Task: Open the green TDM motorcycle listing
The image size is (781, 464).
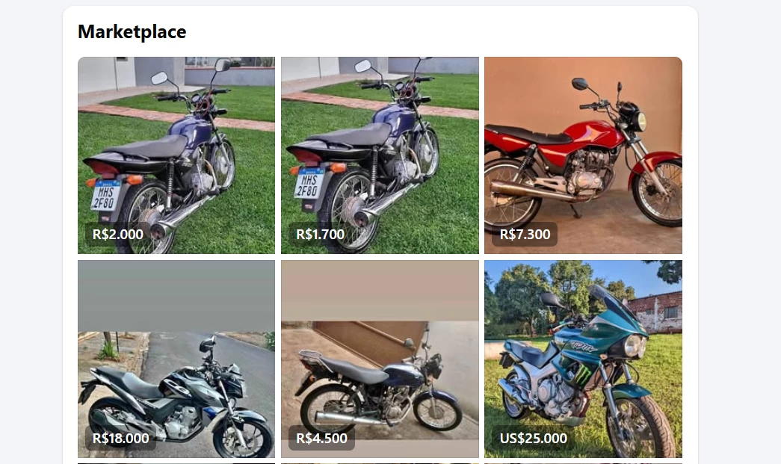Action: (x=583, y=359)
